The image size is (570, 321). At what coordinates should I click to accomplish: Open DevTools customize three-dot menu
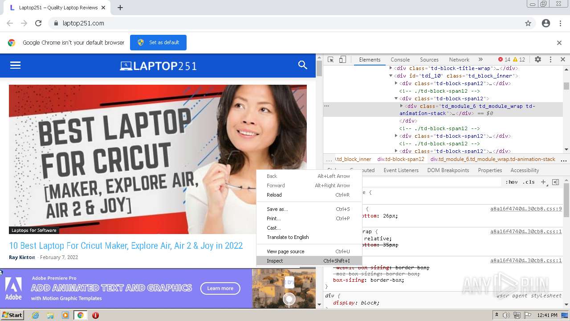pyautogui.click(x=550, y=59)
